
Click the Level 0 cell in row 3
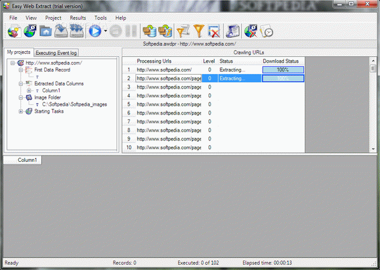point(210,87)
